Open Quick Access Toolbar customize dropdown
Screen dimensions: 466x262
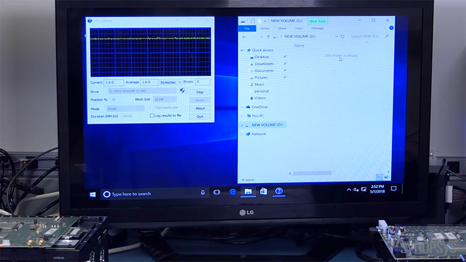(x=265, y=21)
